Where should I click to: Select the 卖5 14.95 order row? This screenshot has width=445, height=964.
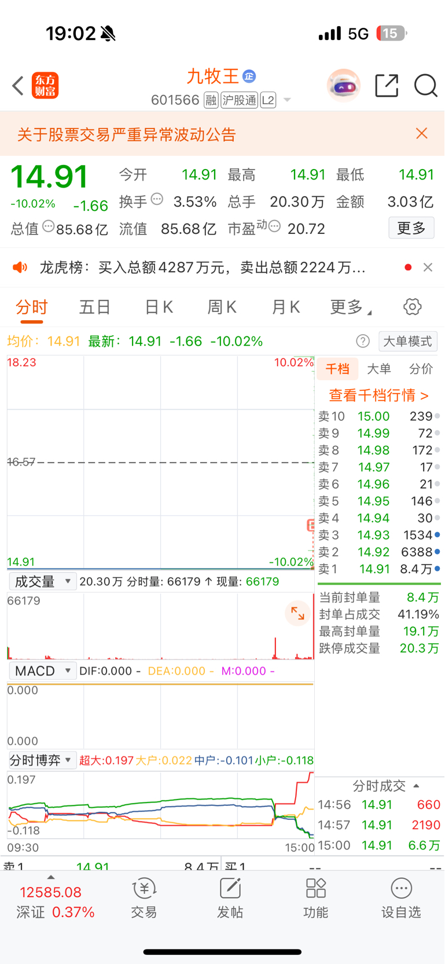coord(380,501)
